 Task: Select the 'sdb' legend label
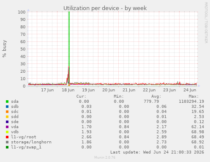15,107
